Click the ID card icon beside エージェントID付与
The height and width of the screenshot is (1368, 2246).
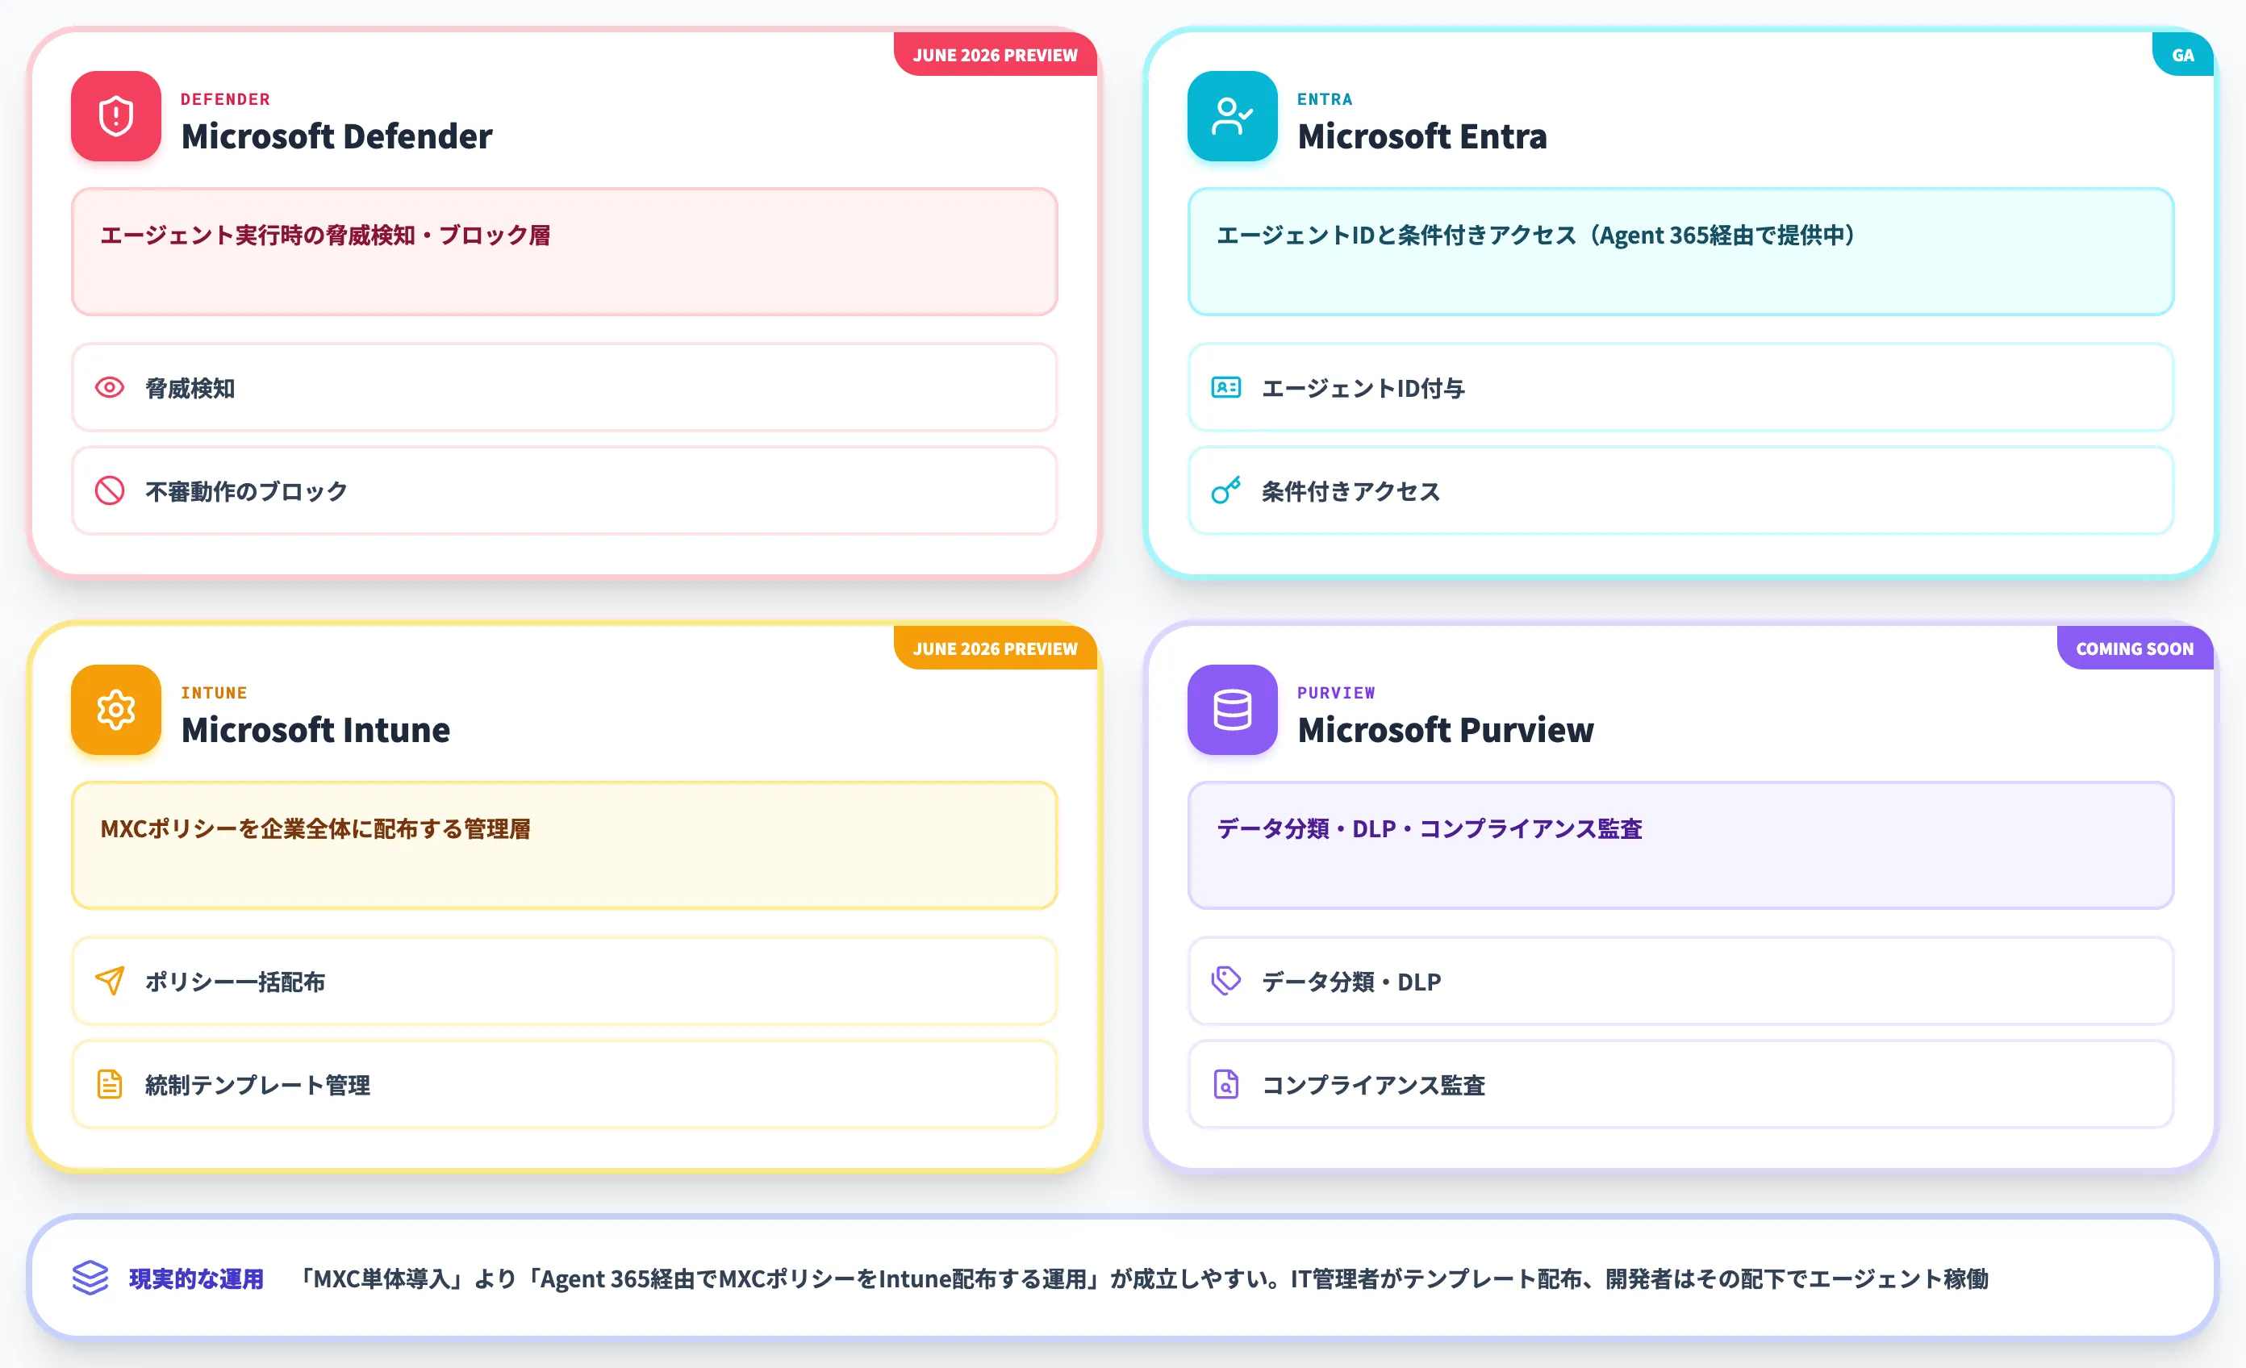tap(1225, 387)
